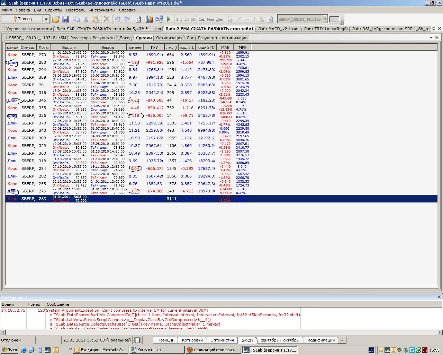
Task: Click the color swatch box in toolbar
Action: click(x=334, y=19)
